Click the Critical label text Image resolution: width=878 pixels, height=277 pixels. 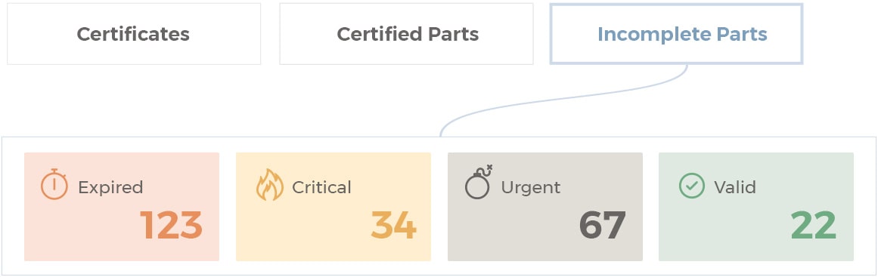pos(321,187)
